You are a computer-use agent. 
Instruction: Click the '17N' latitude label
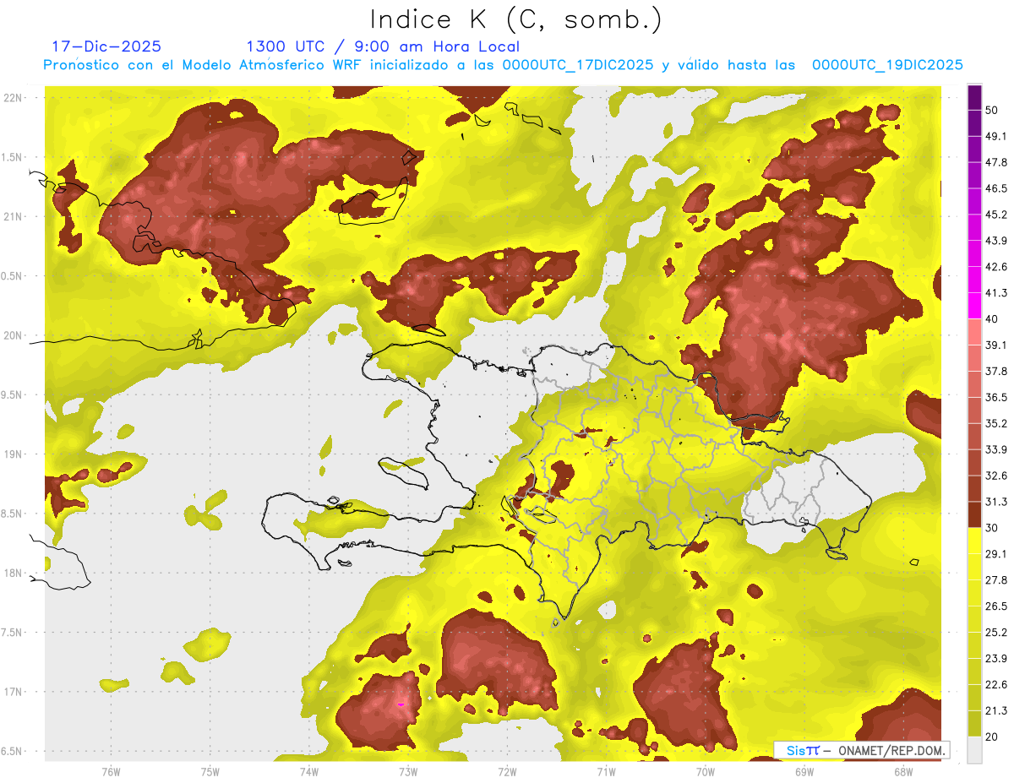tap(14, 692)
